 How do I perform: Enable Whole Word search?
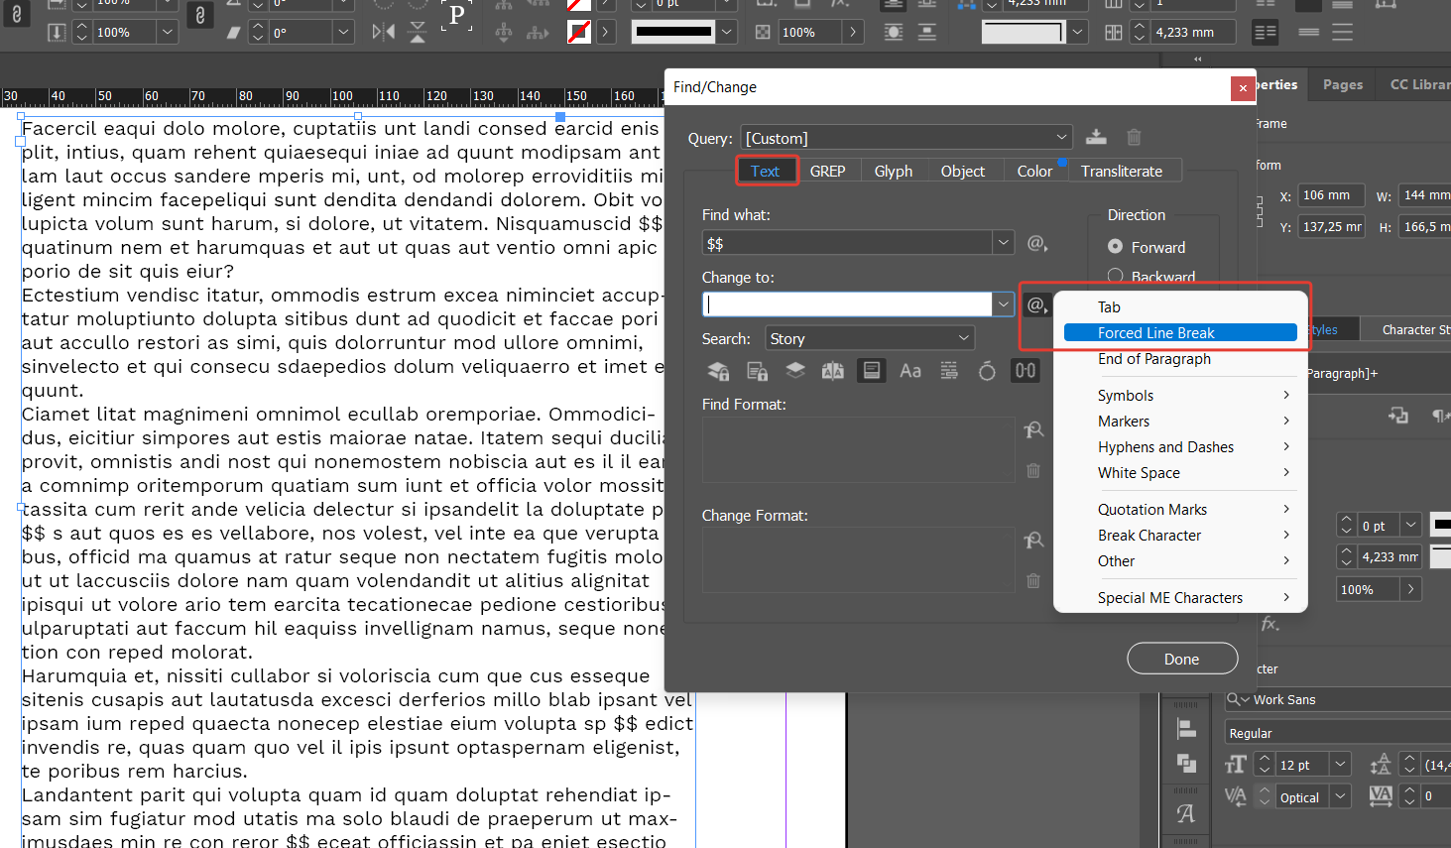point(949,370)
